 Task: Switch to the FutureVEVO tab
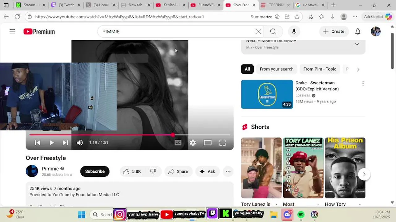(205, 5)
